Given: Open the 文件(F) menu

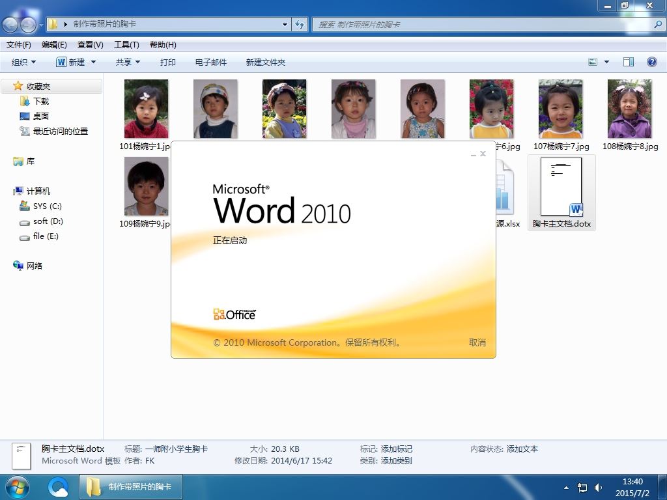Looking at the screenshot, I should click(19, 45).
